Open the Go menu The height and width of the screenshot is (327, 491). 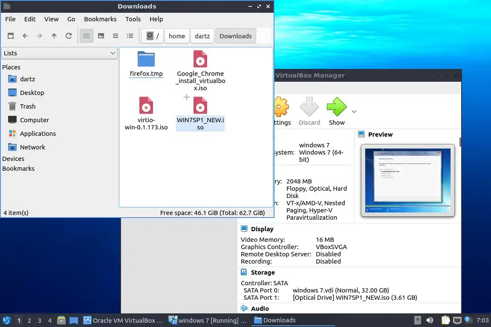[71, 19]
